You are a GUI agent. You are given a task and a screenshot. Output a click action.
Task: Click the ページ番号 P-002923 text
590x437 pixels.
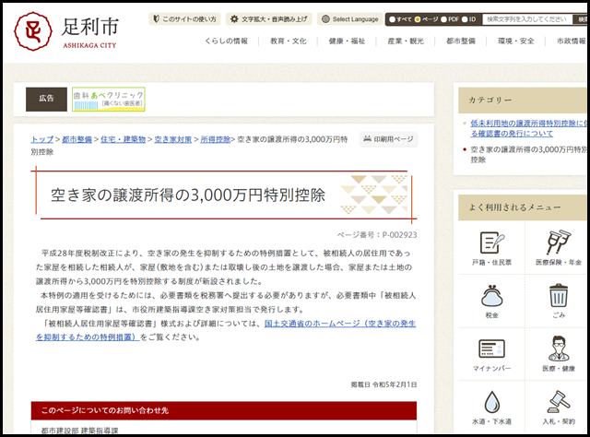377,235
